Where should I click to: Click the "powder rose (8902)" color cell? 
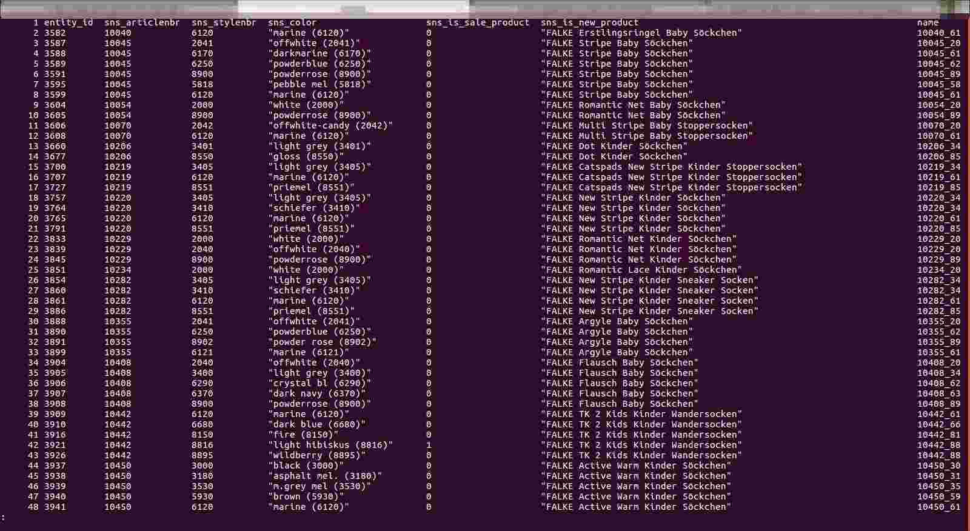(x=322, y=342)
